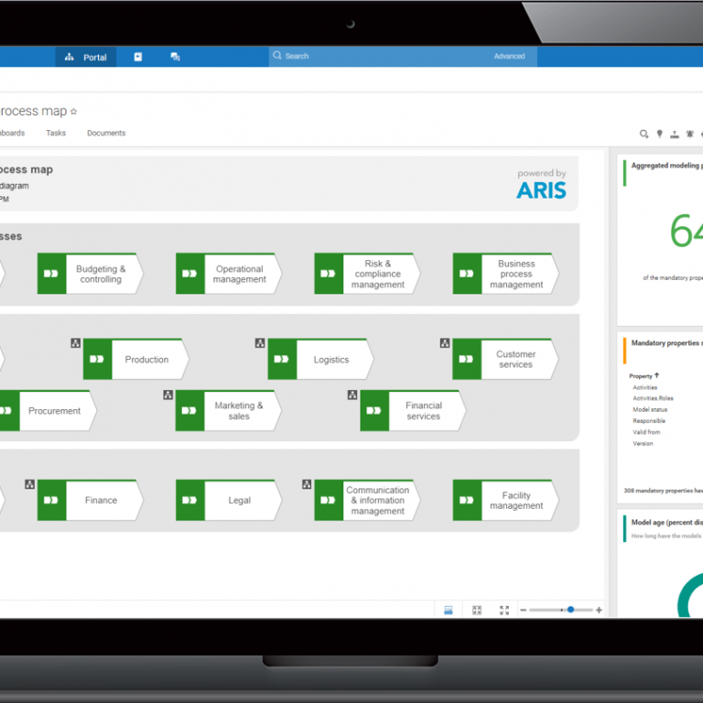703x703 pixels.
Task: Open the bookmark icon next to Portal
Action: pos(138,57)
